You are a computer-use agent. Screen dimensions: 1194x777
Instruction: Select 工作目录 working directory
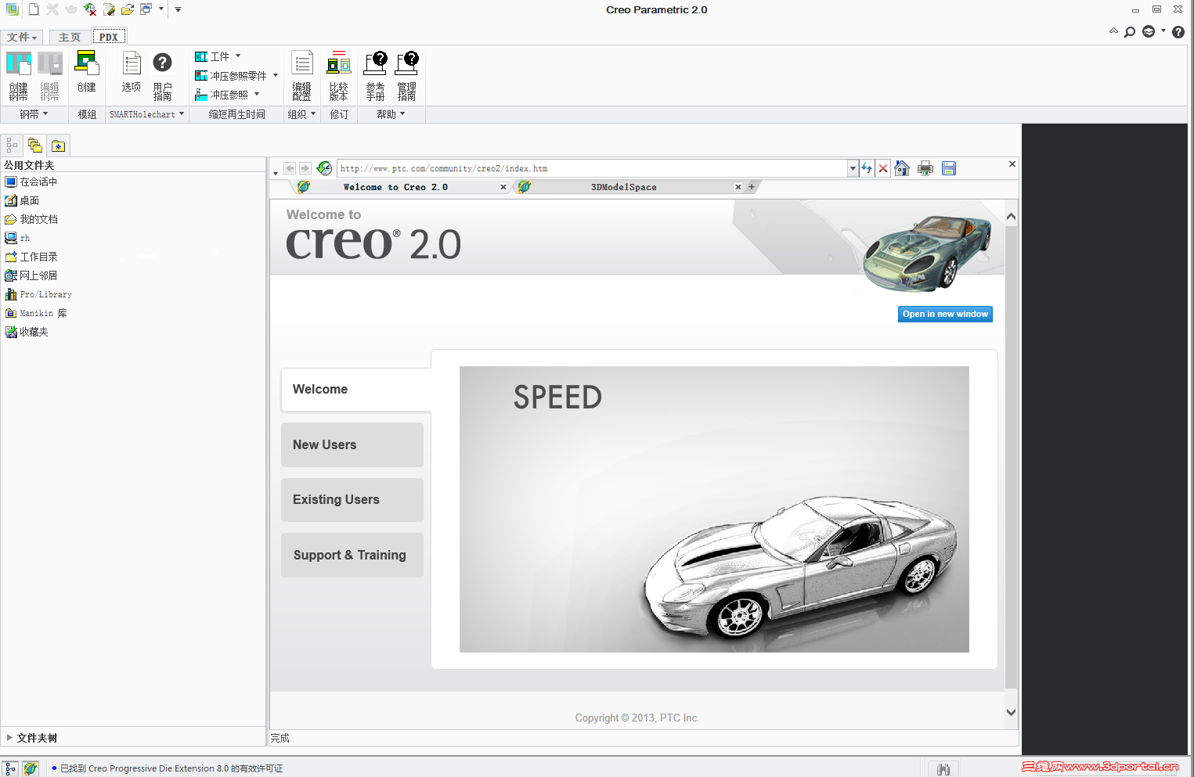(31, 257)
